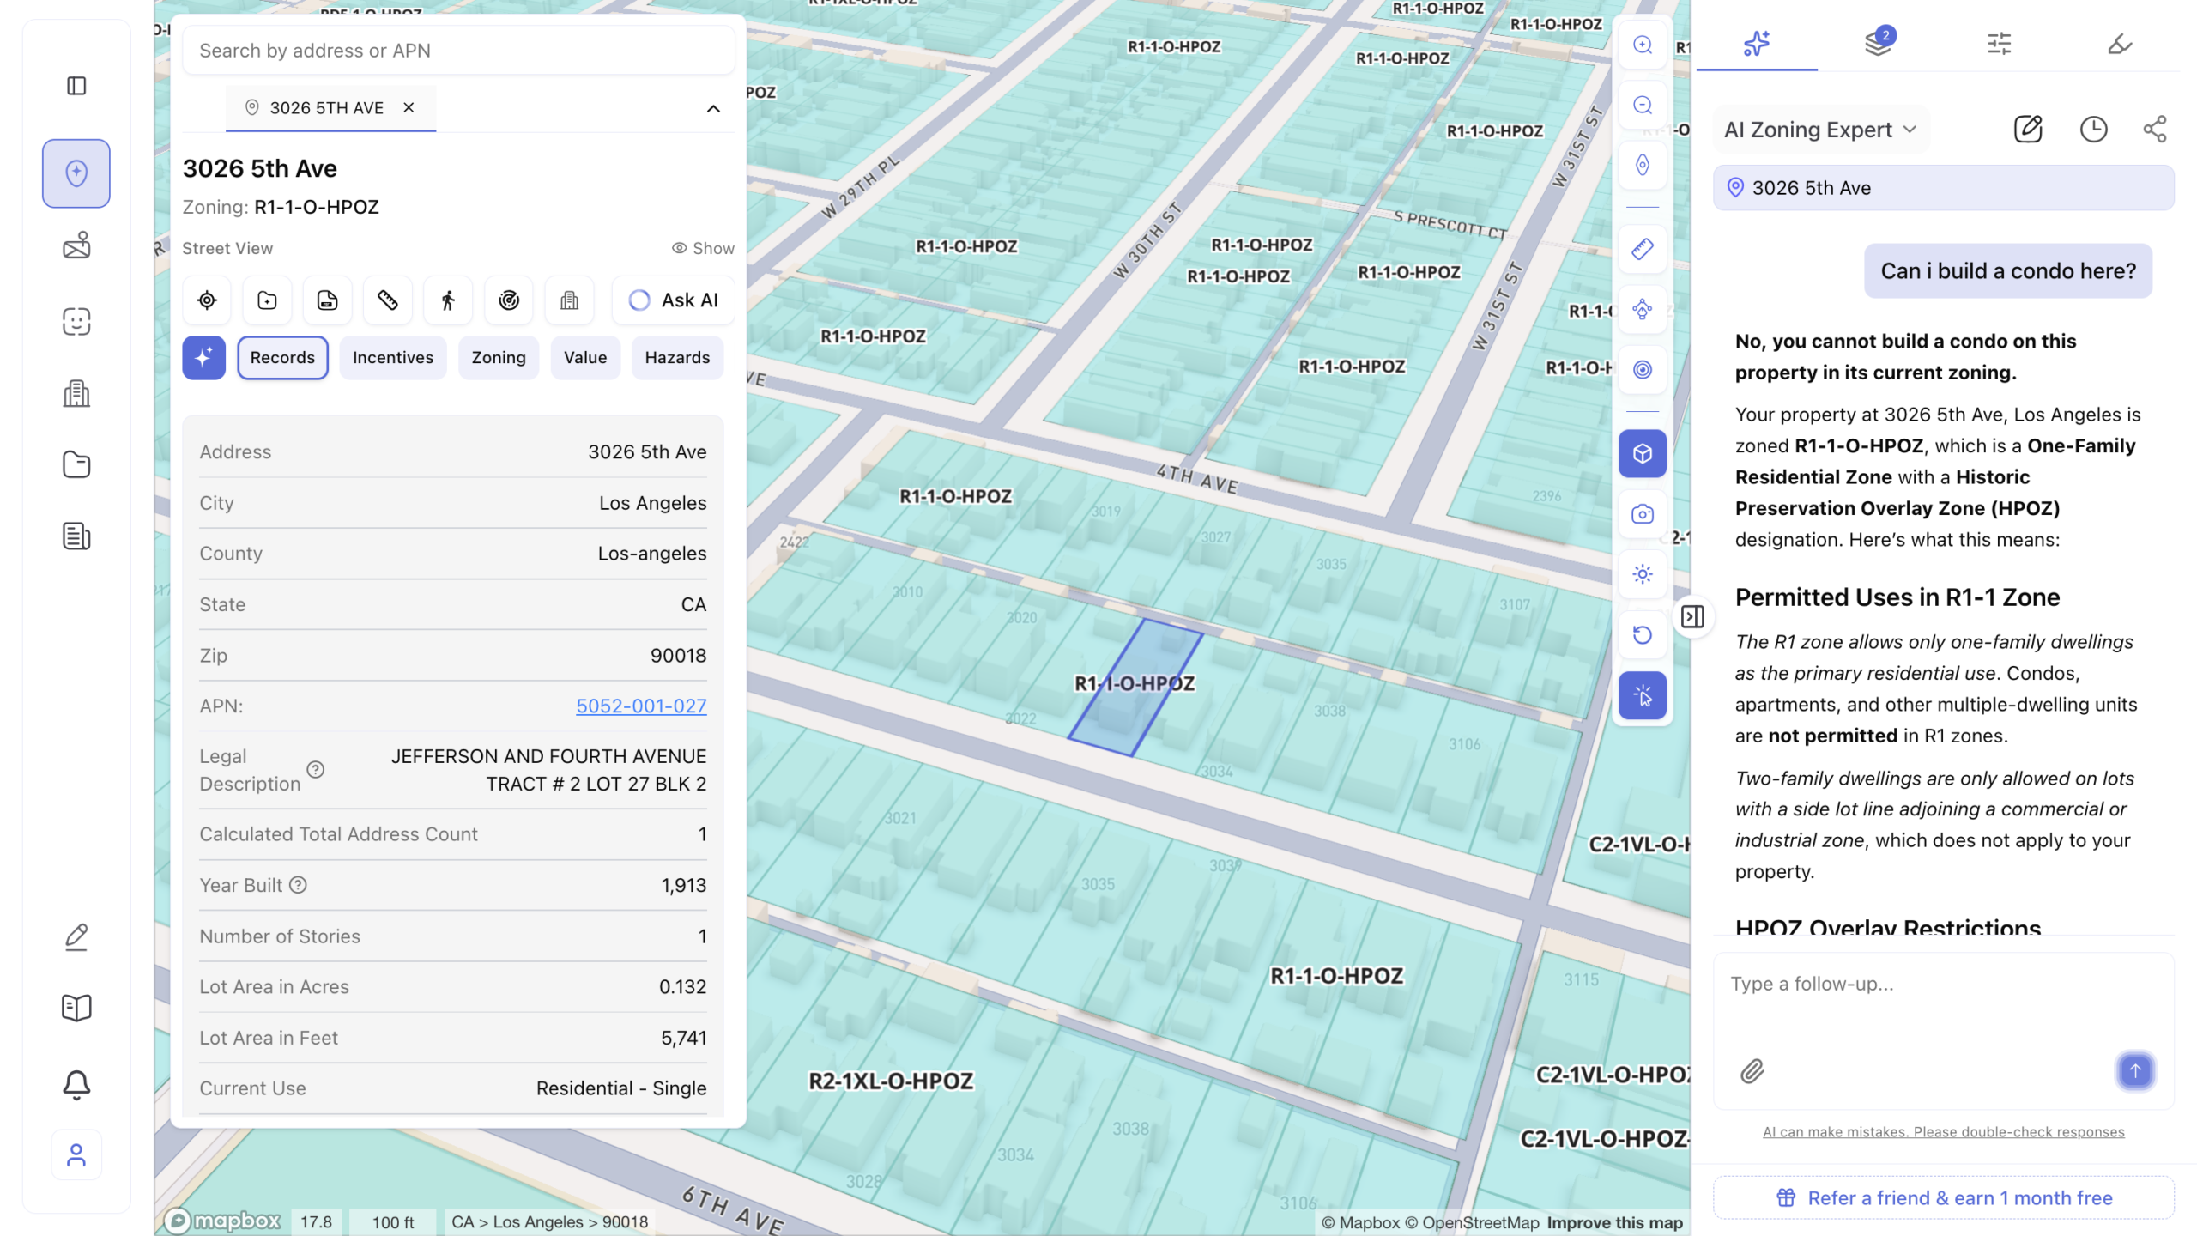Open the smiley face scan icon in sidebar
The image size is (2197, 1236).
(x=76, y=321)
